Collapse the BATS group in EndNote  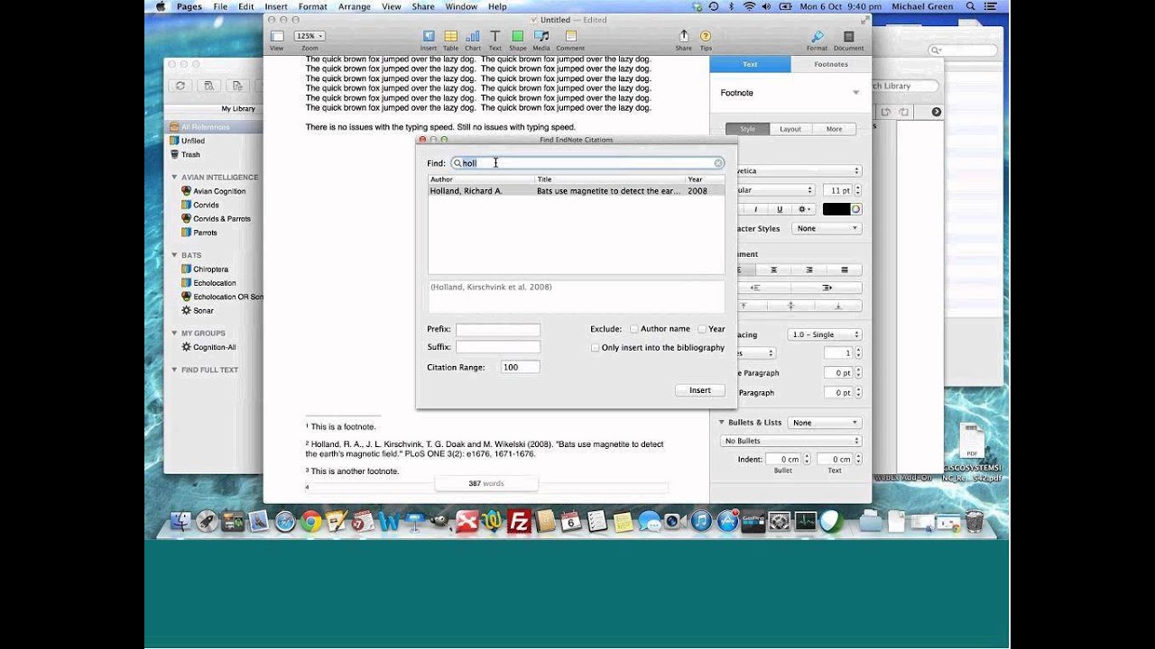coord(174,255)
